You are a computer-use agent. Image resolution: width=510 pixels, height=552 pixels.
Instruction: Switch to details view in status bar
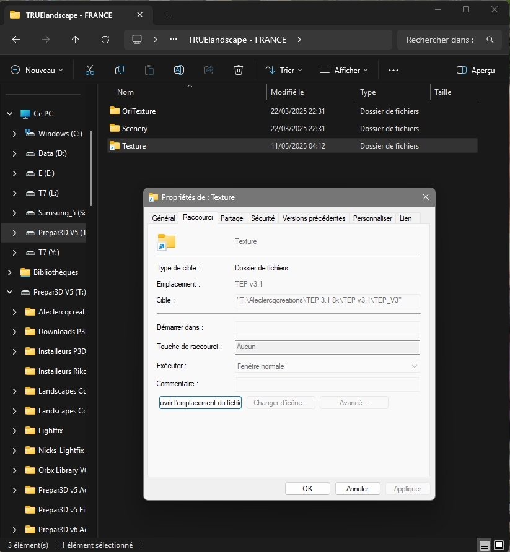point(484,545)
